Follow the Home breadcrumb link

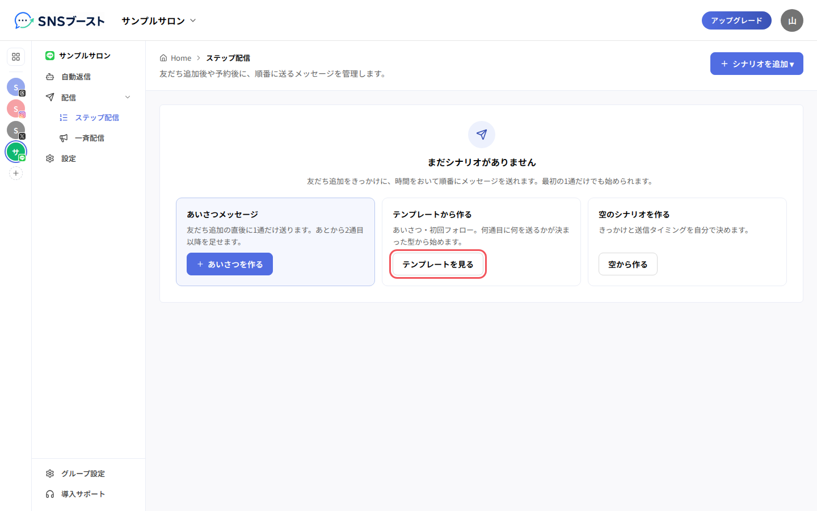click(x=176, y=58)
